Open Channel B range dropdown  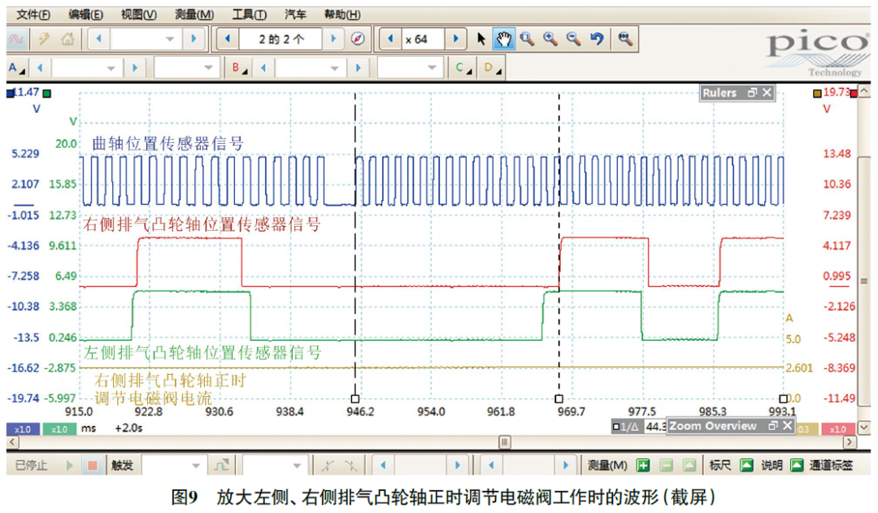pos(334,68)
